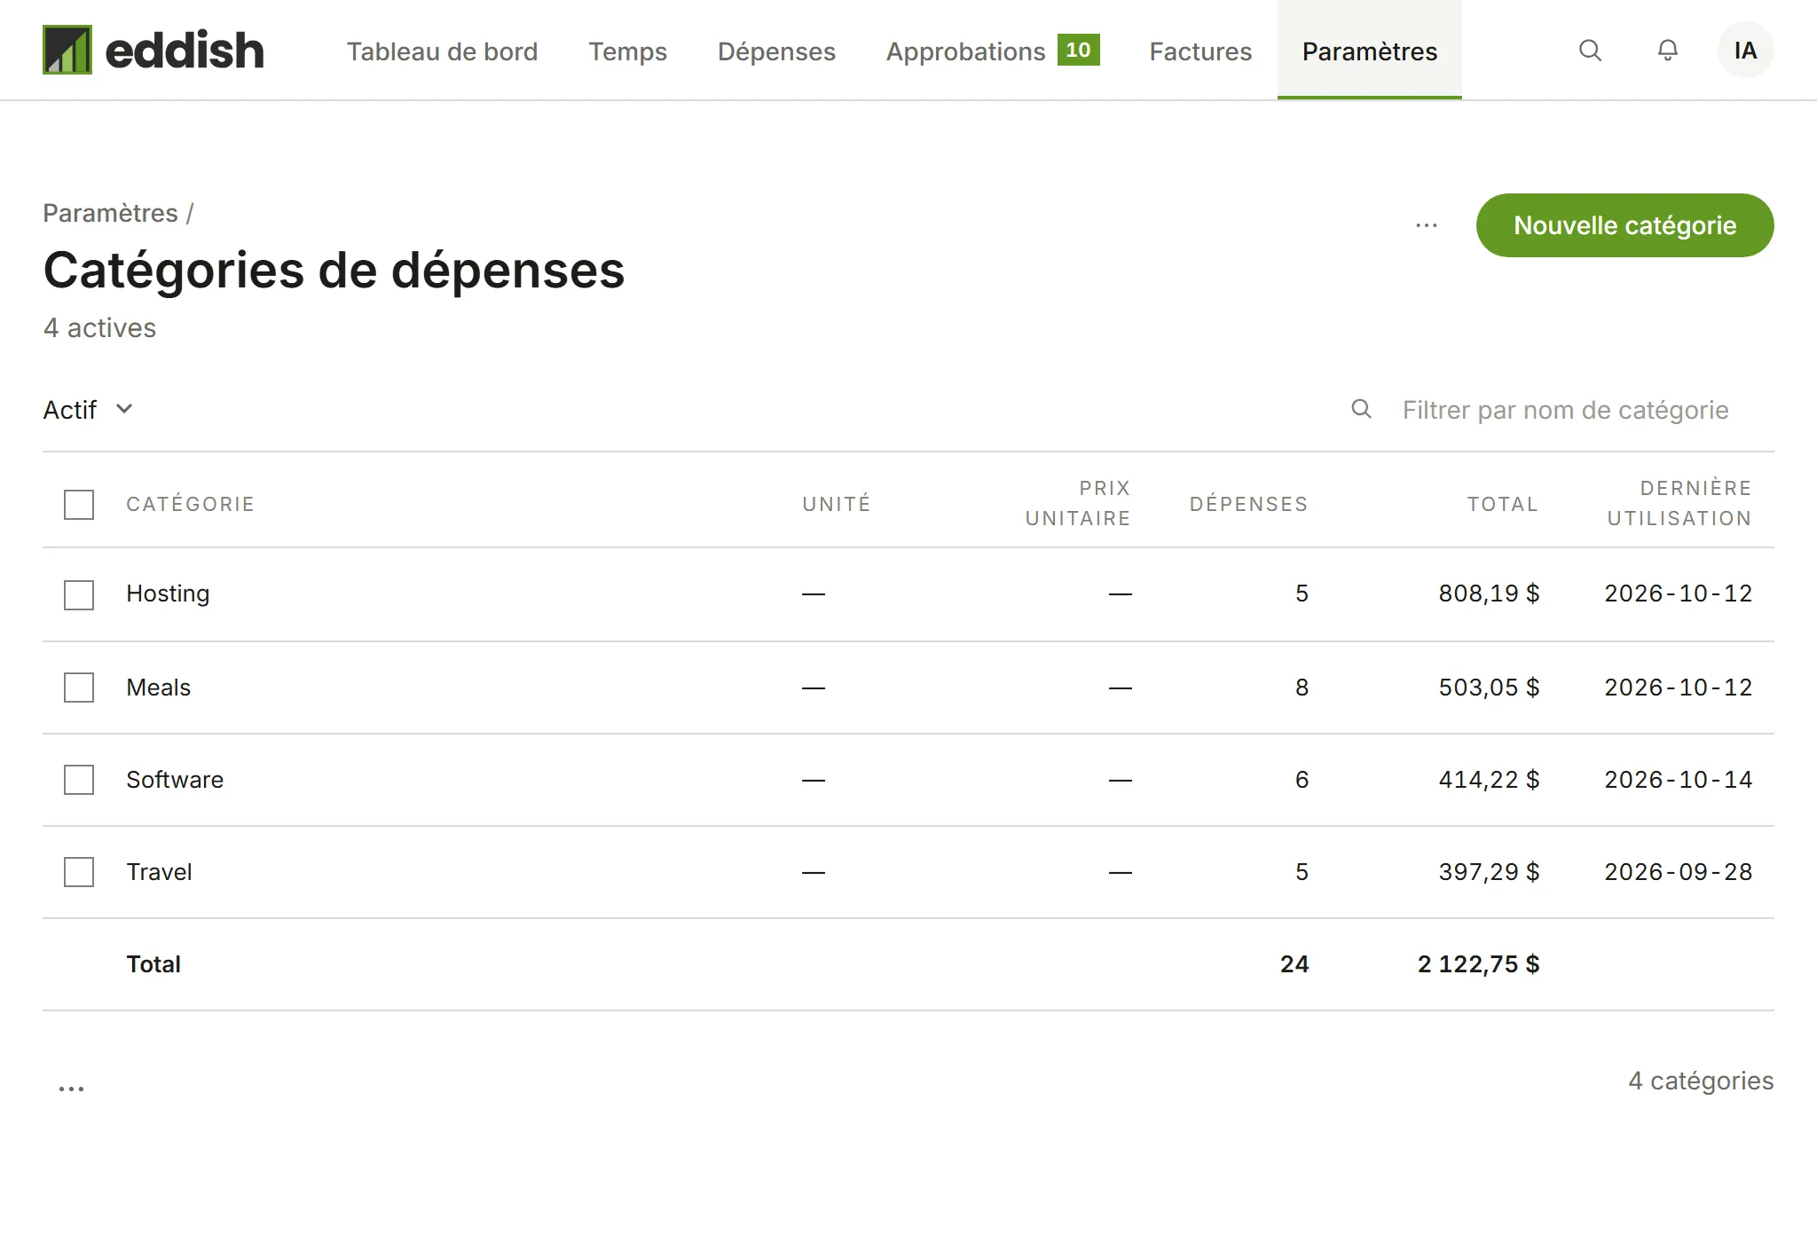
Task: Click the 4 catégories count text
Action: click(1701, 1081)
